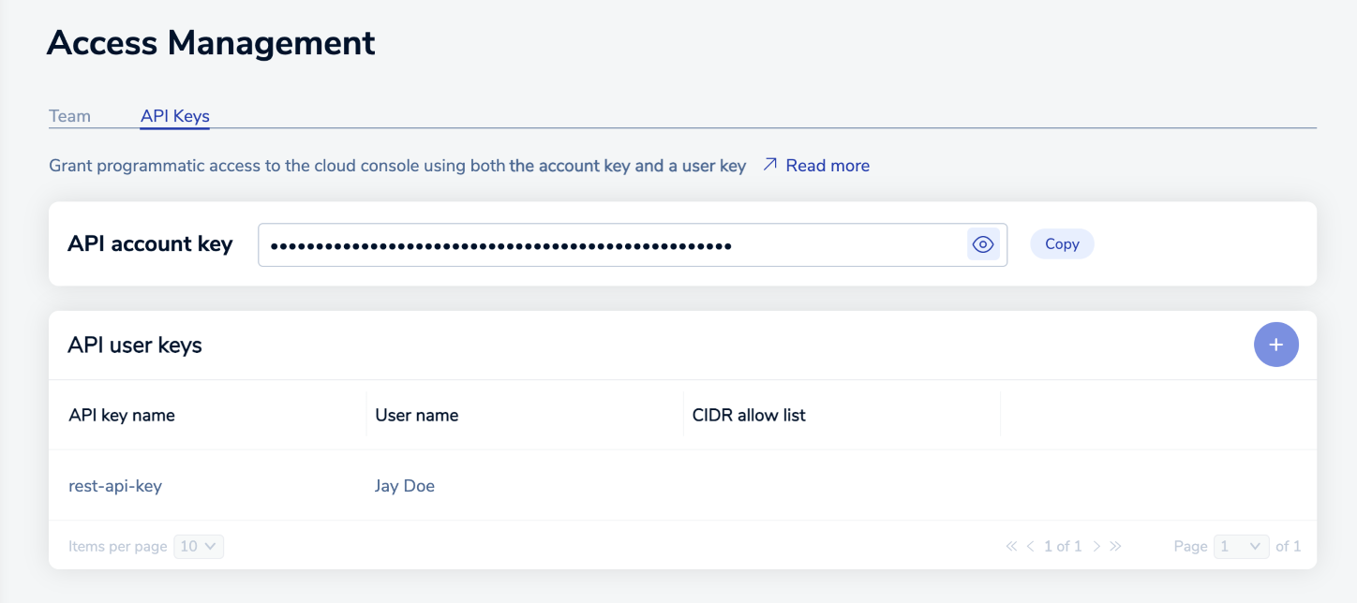Click inside the API account key field
The width and height of the screenshot is (1357, 603).
(x=609, y=245)
